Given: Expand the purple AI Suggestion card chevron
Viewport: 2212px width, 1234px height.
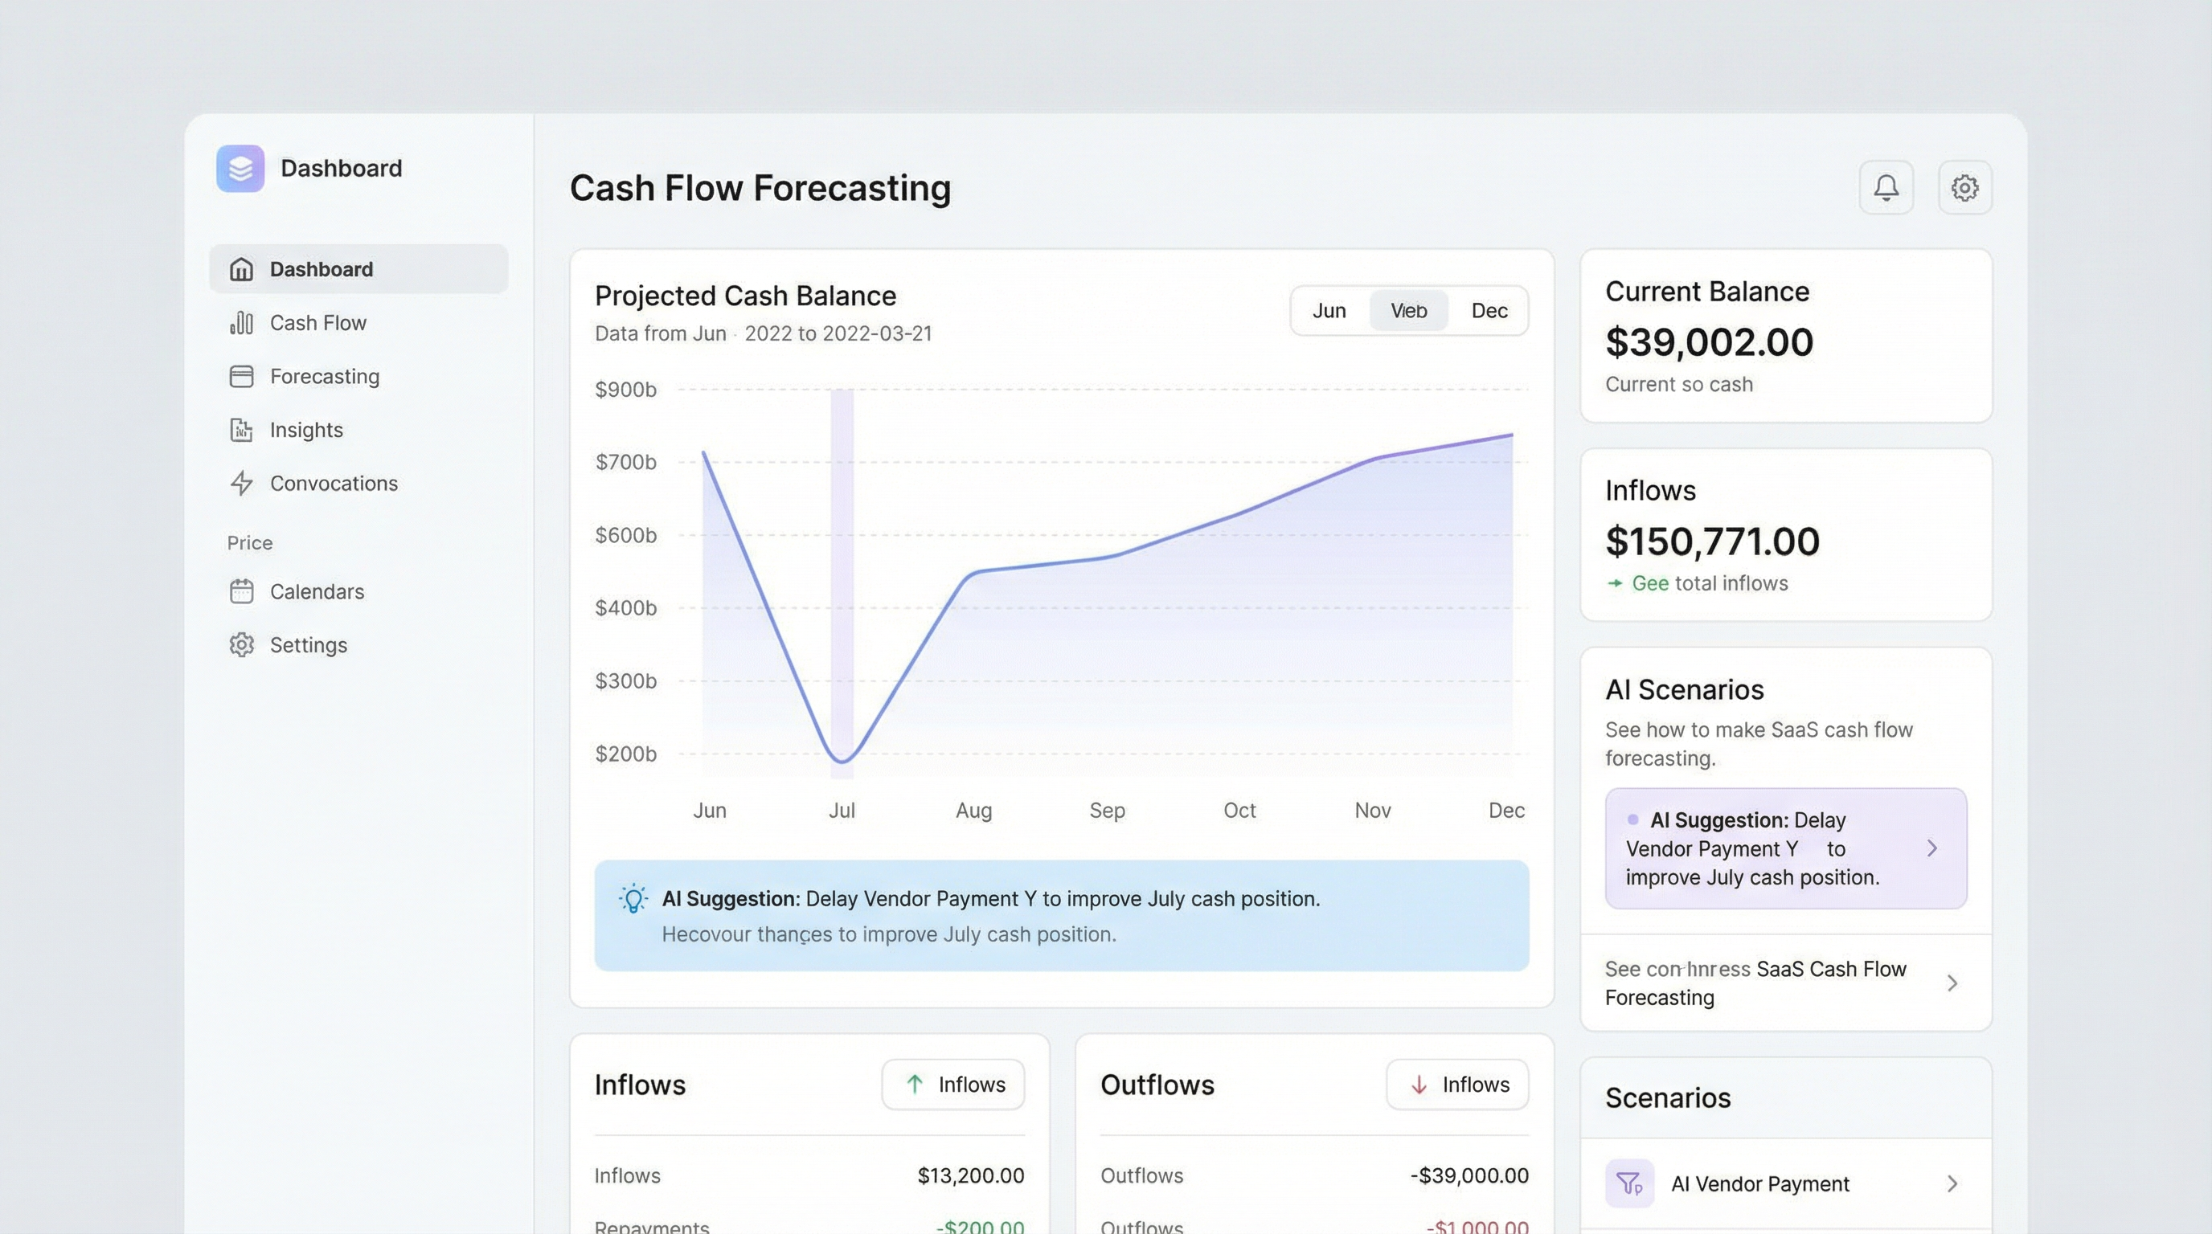Looking at the screenshot, I should (x=1932, y=848).
